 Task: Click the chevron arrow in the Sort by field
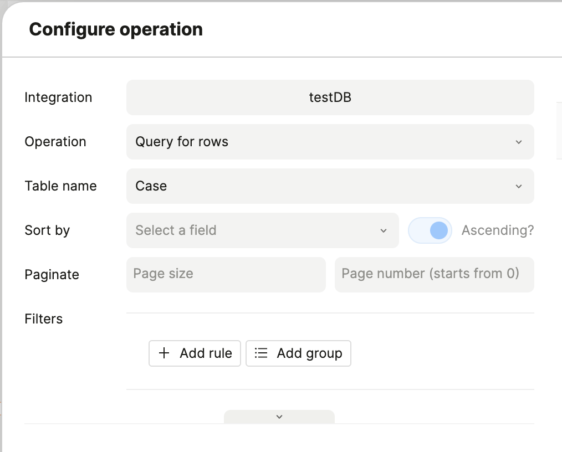(x=384, y=230)
